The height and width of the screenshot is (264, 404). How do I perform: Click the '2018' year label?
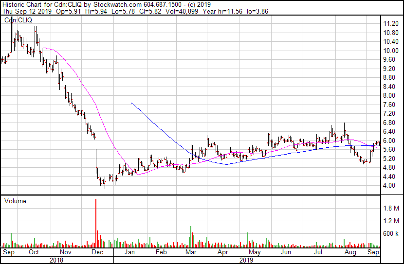point(56,260)
